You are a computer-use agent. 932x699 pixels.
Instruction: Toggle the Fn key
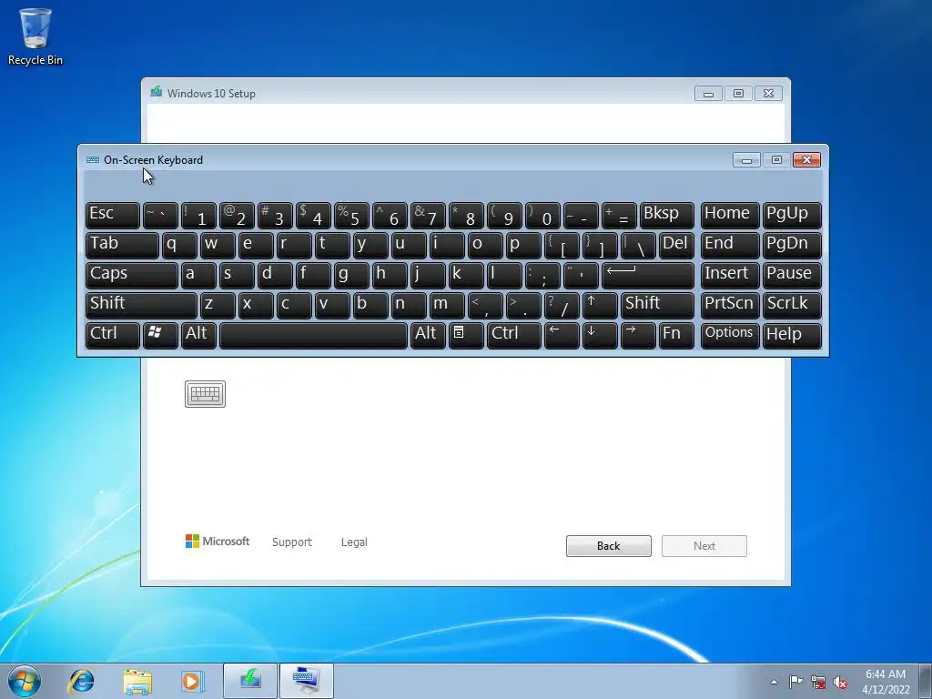click(x=676, y=335)
